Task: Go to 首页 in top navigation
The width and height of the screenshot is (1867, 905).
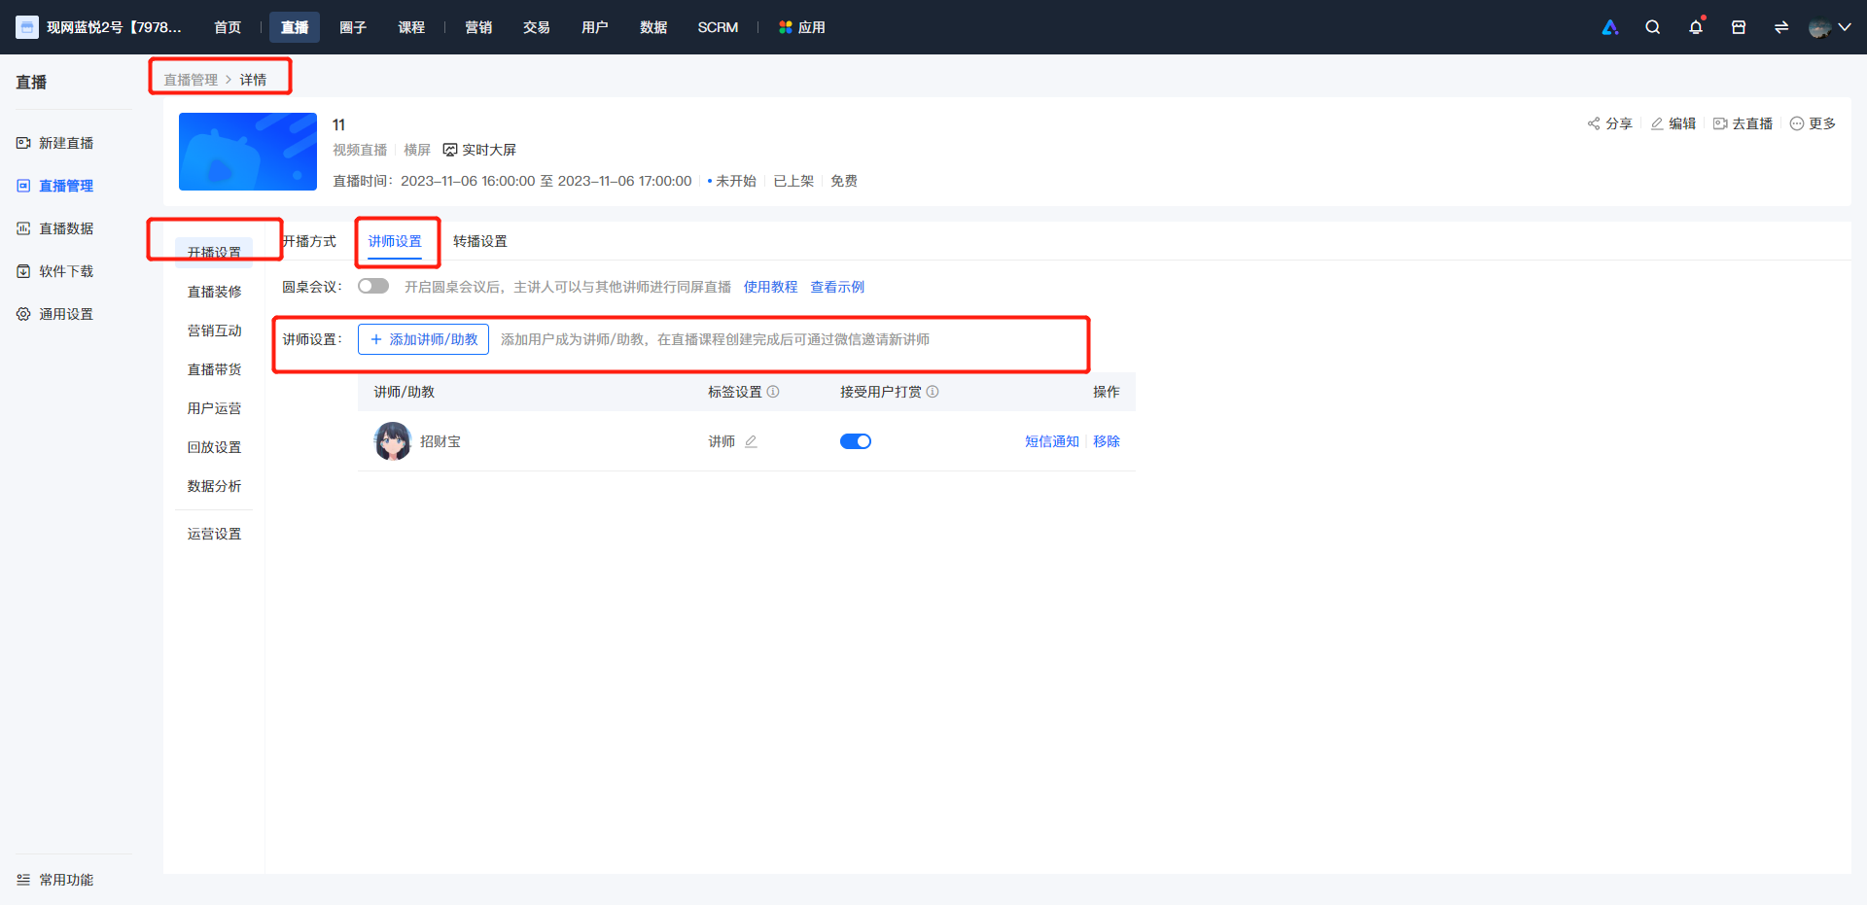Action: [228, 27]
